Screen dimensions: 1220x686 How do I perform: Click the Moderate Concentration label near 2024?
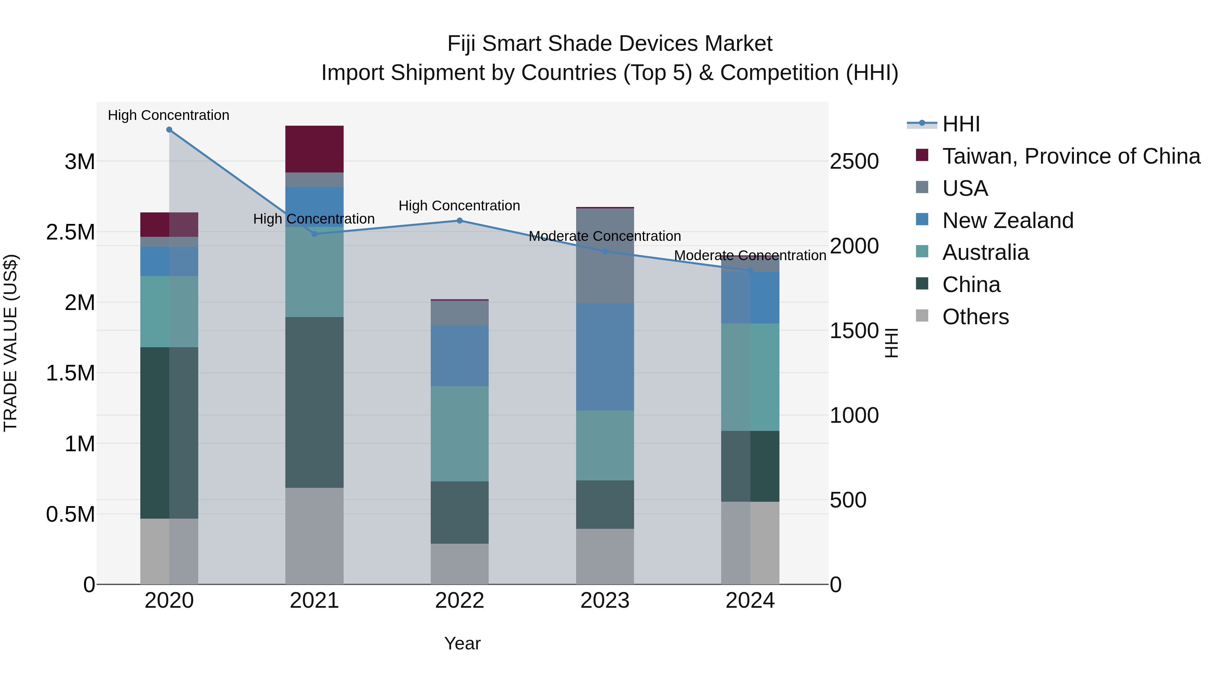[x=750, y=256]
